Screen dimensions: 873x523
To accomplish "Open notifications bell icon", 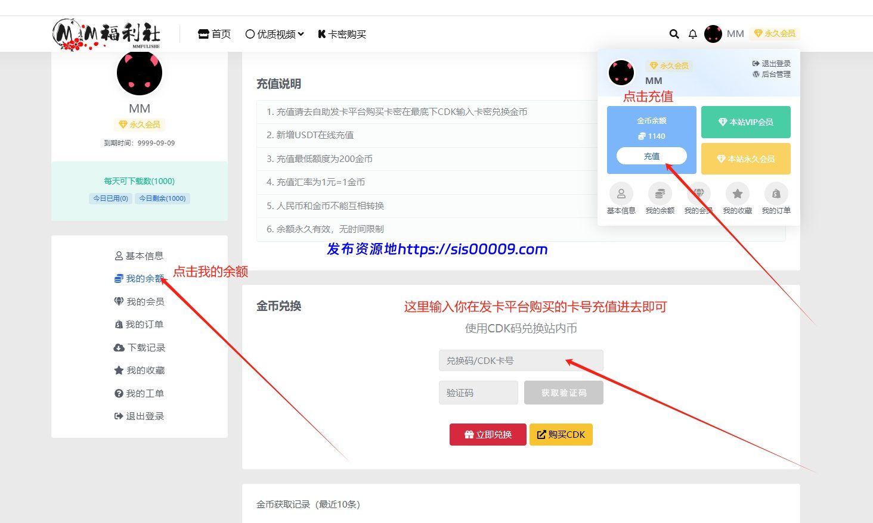I will 692,34.
